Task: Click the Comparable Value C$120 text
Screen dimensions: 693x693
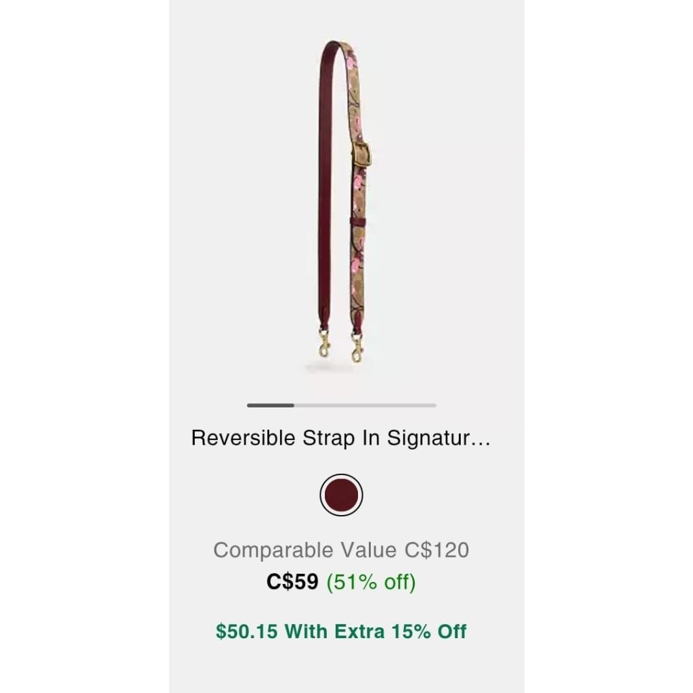Action: point(341,550)
